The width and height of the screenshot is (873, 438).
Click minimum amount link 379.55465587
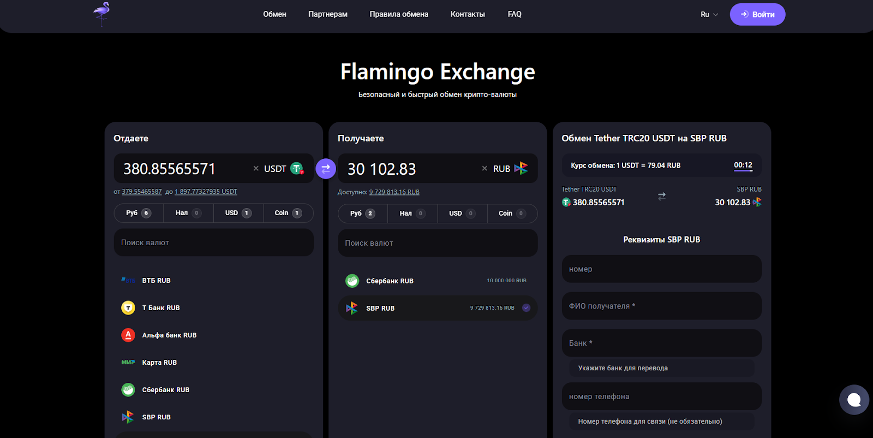(142, 192)
